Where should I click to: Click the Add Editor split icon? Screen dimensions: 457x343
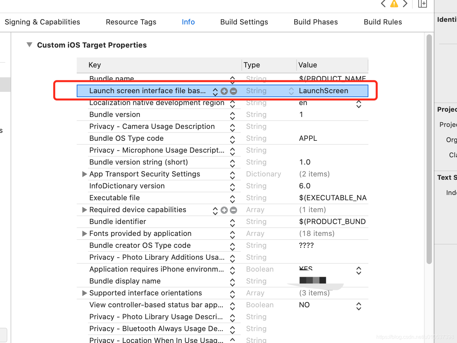(x=422, y=4)
